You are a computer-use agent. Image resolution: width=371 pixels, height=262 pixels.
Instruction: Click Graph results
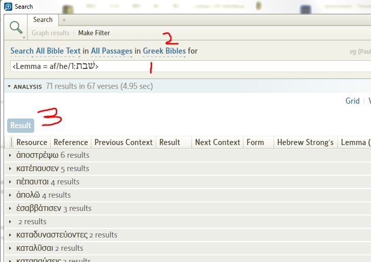pyautogui.click(x=51, y=33)
